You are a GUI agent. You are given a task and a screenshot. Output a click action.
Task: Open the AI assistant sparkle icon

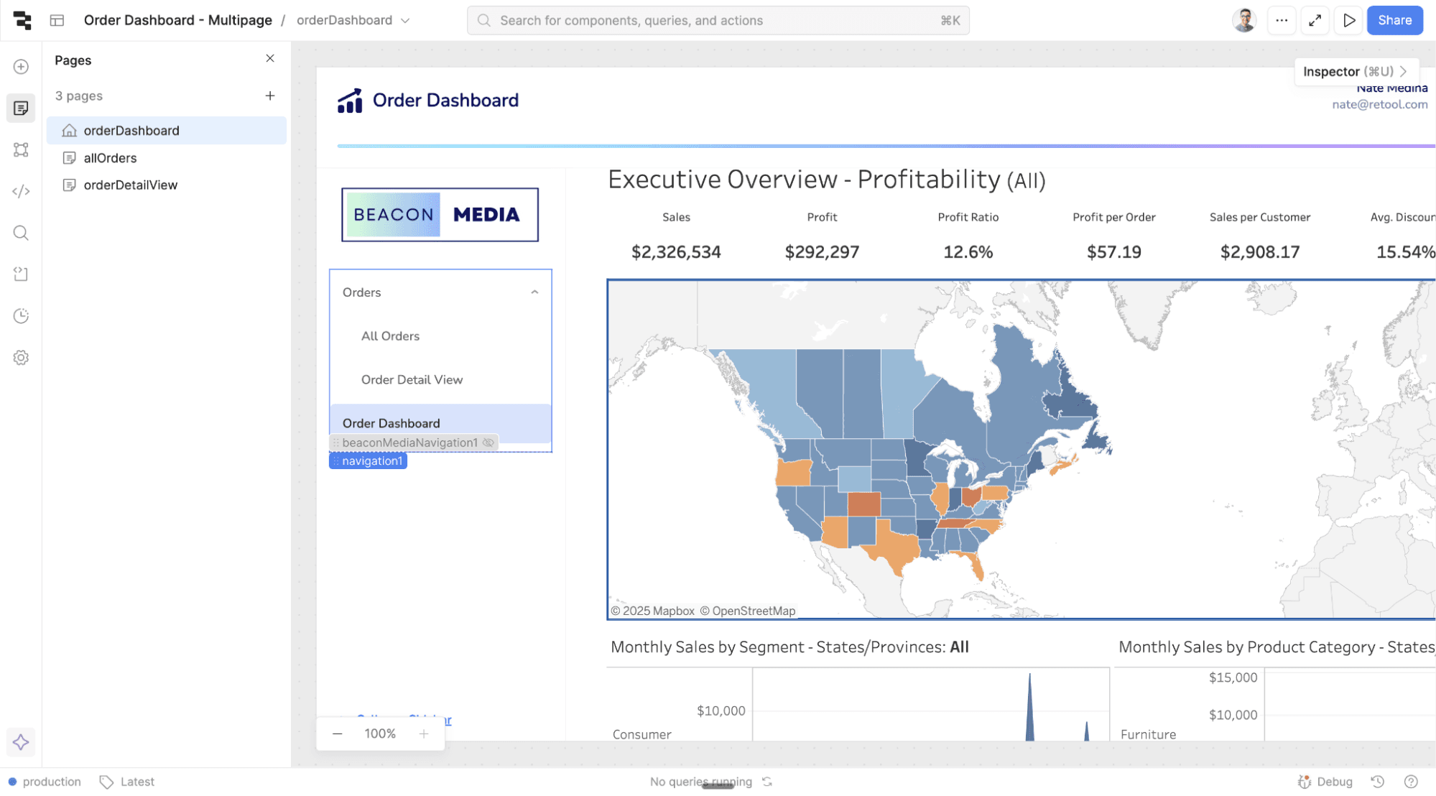pos(21,742)
